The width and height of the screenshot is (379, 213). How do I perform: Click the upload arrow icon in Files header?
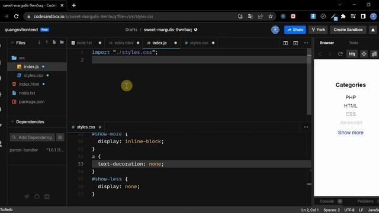pyautogui.click(x=47, y=42)
